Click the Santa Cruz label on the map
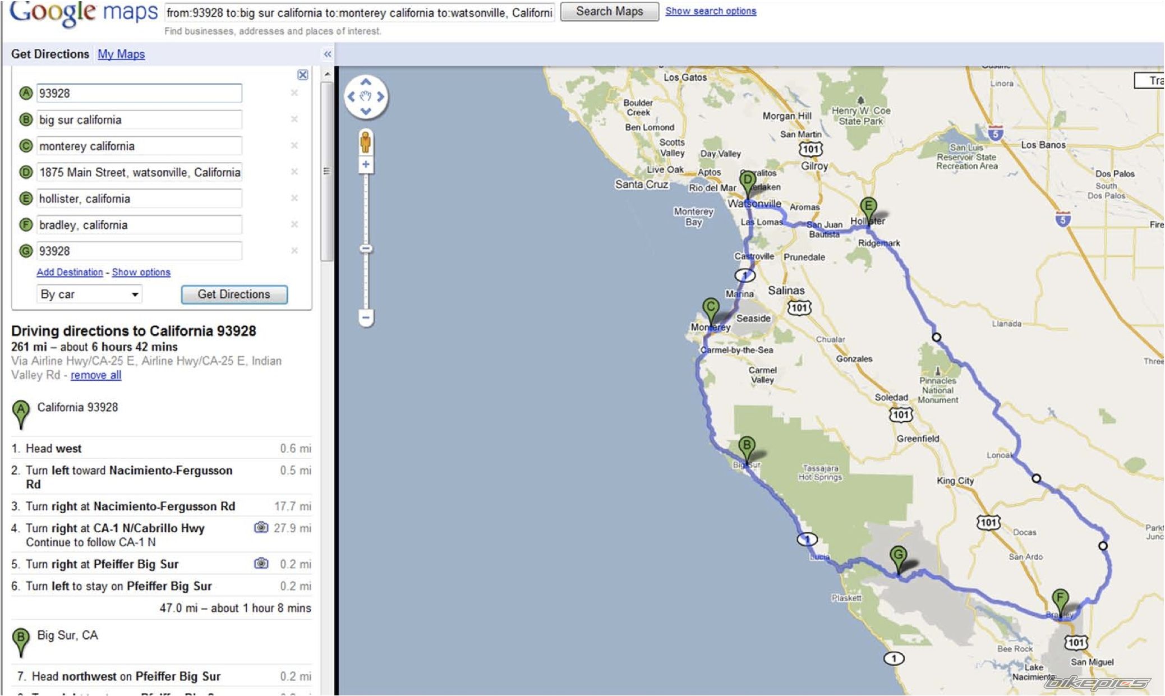Image resolution: width=1165 pixels, height=696 pixels. pos(642,184)
